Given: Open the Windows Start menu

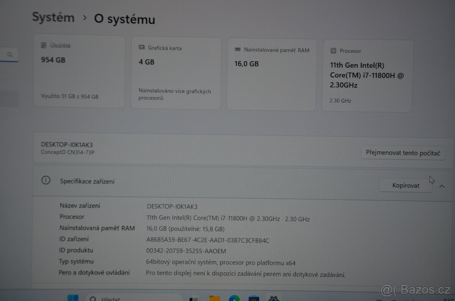Looking at the screenshot, I should (73, 299).
